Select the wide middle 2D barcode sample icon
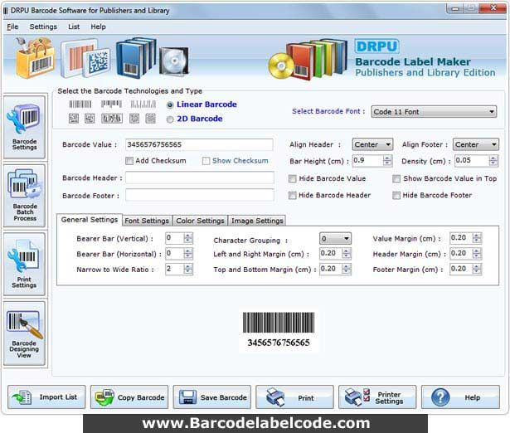 [x=112, y=119]
